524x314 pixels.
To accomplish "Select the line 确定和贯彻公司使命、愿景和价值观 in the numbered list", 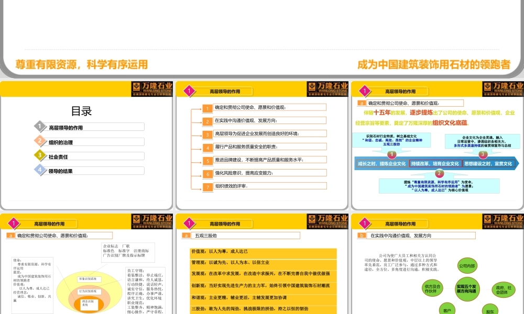I will pos(269,107).
